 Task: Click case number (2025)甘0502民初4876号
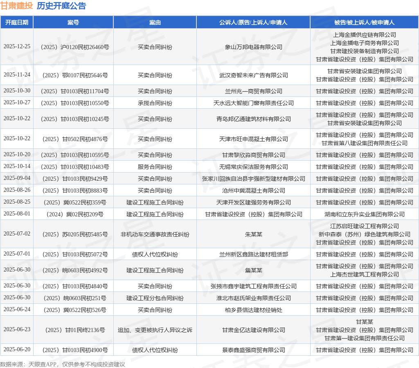tap(75, 139)
